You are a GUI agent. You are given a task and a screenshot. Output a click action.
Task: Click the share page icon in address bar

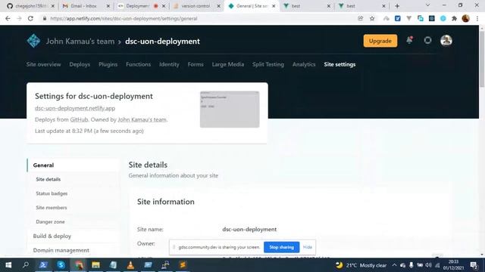[361, 18]
